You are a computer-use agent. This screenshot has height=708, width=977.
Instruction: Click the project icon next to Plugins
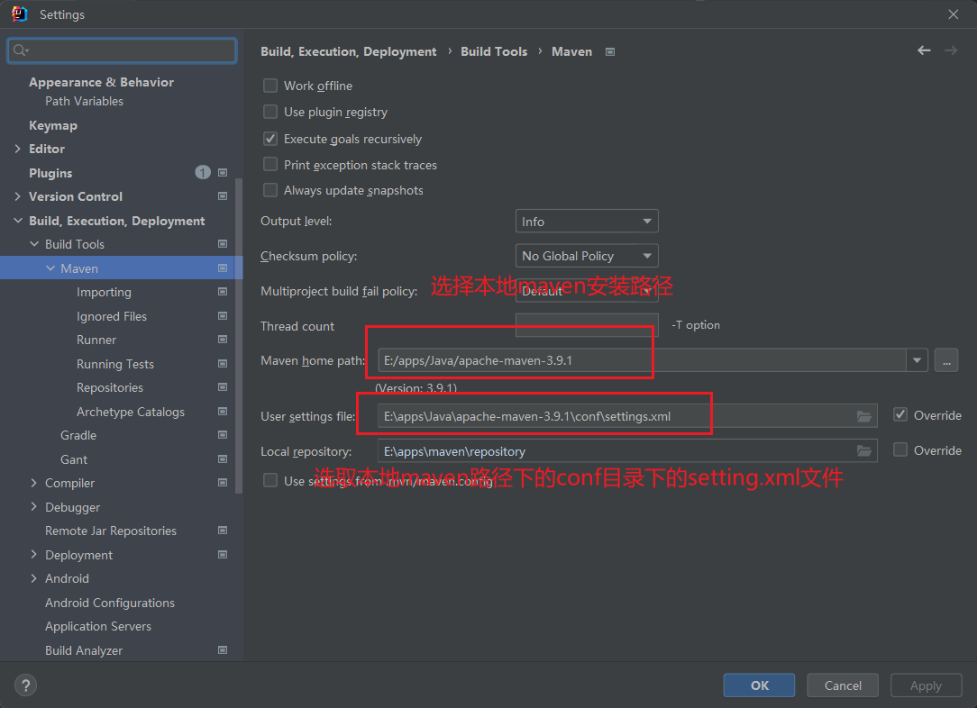coord(223,172)
